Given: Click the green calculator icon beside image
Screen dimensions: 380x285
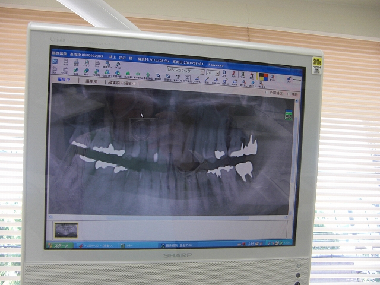Looking at the screenshot, I should 289,115.
